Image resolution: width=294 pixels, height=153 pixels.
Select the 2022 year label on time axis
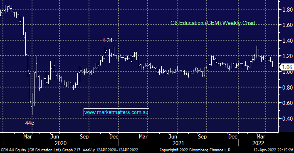click(x=258, y=143)
